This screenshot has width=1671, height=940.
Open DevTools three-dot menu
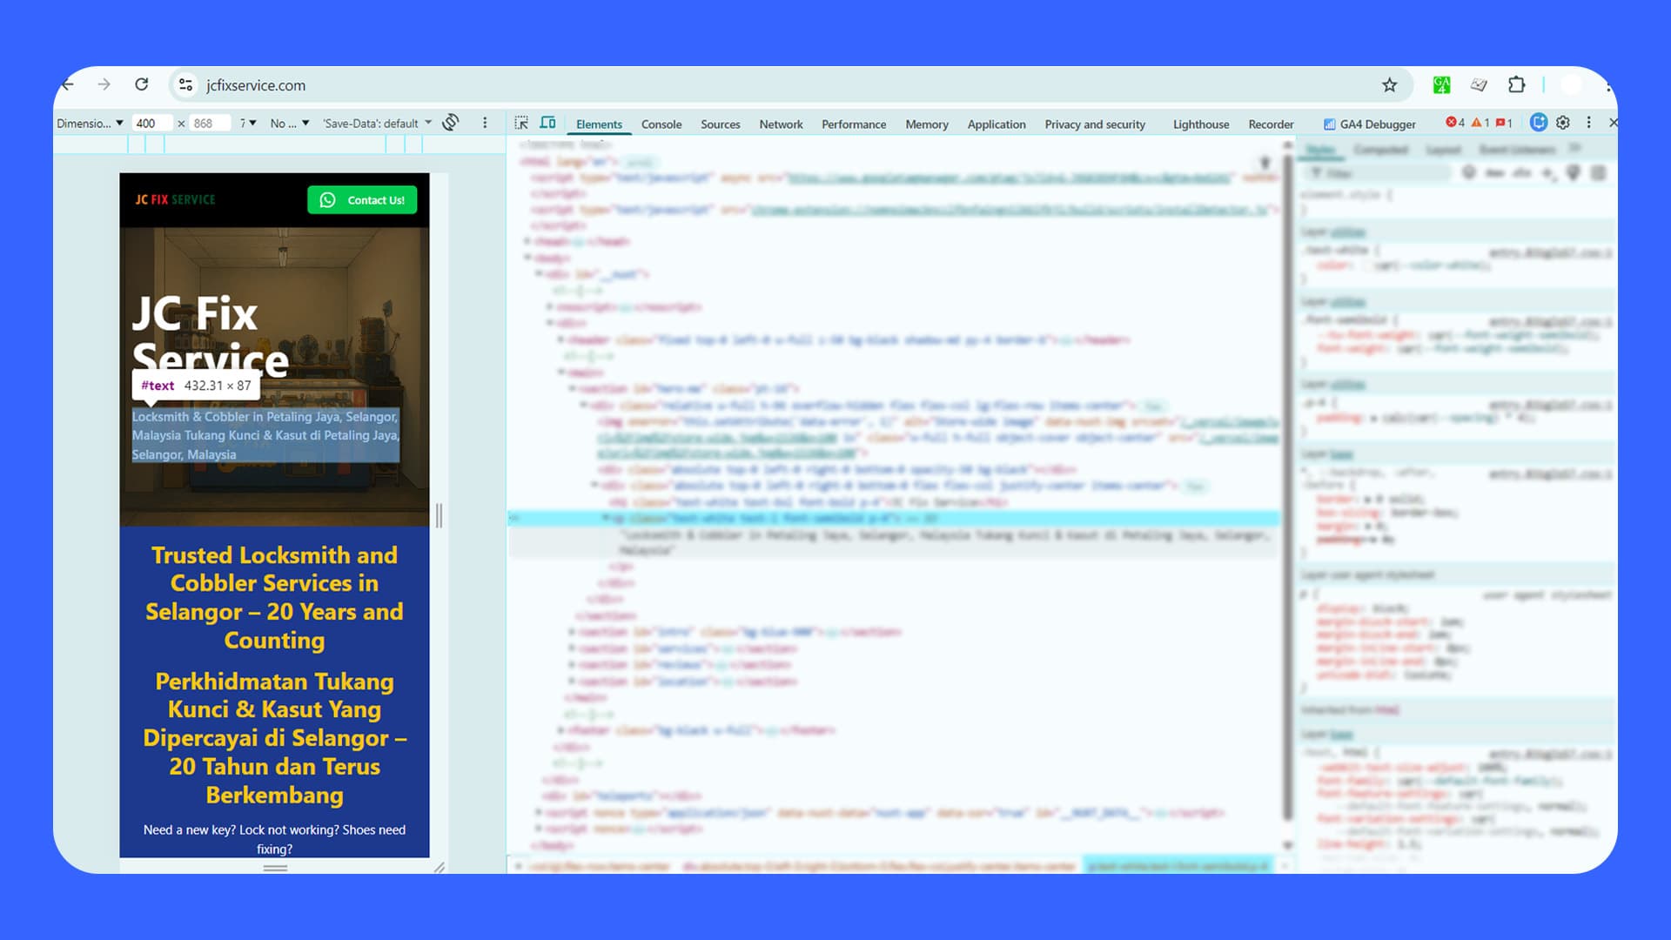tap(1590, 123)
